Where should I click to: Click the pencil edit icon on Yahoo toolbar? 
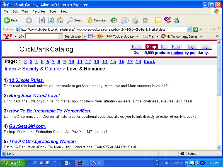pos(21,36)
